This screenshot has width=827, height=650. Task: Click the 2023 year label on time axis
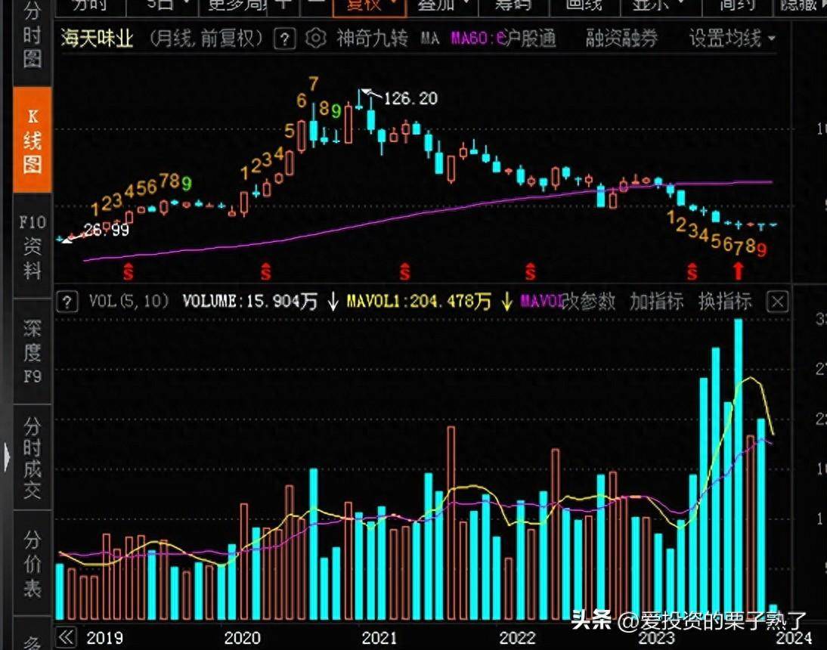(656, 638)
